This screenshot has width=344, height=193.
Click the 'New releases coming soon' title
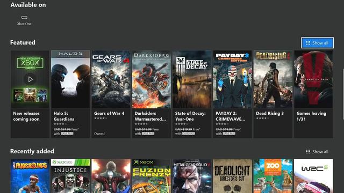[26, 116]
